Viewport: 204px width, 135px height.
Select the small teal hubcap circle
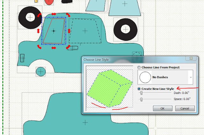click(x=41, y=72)
